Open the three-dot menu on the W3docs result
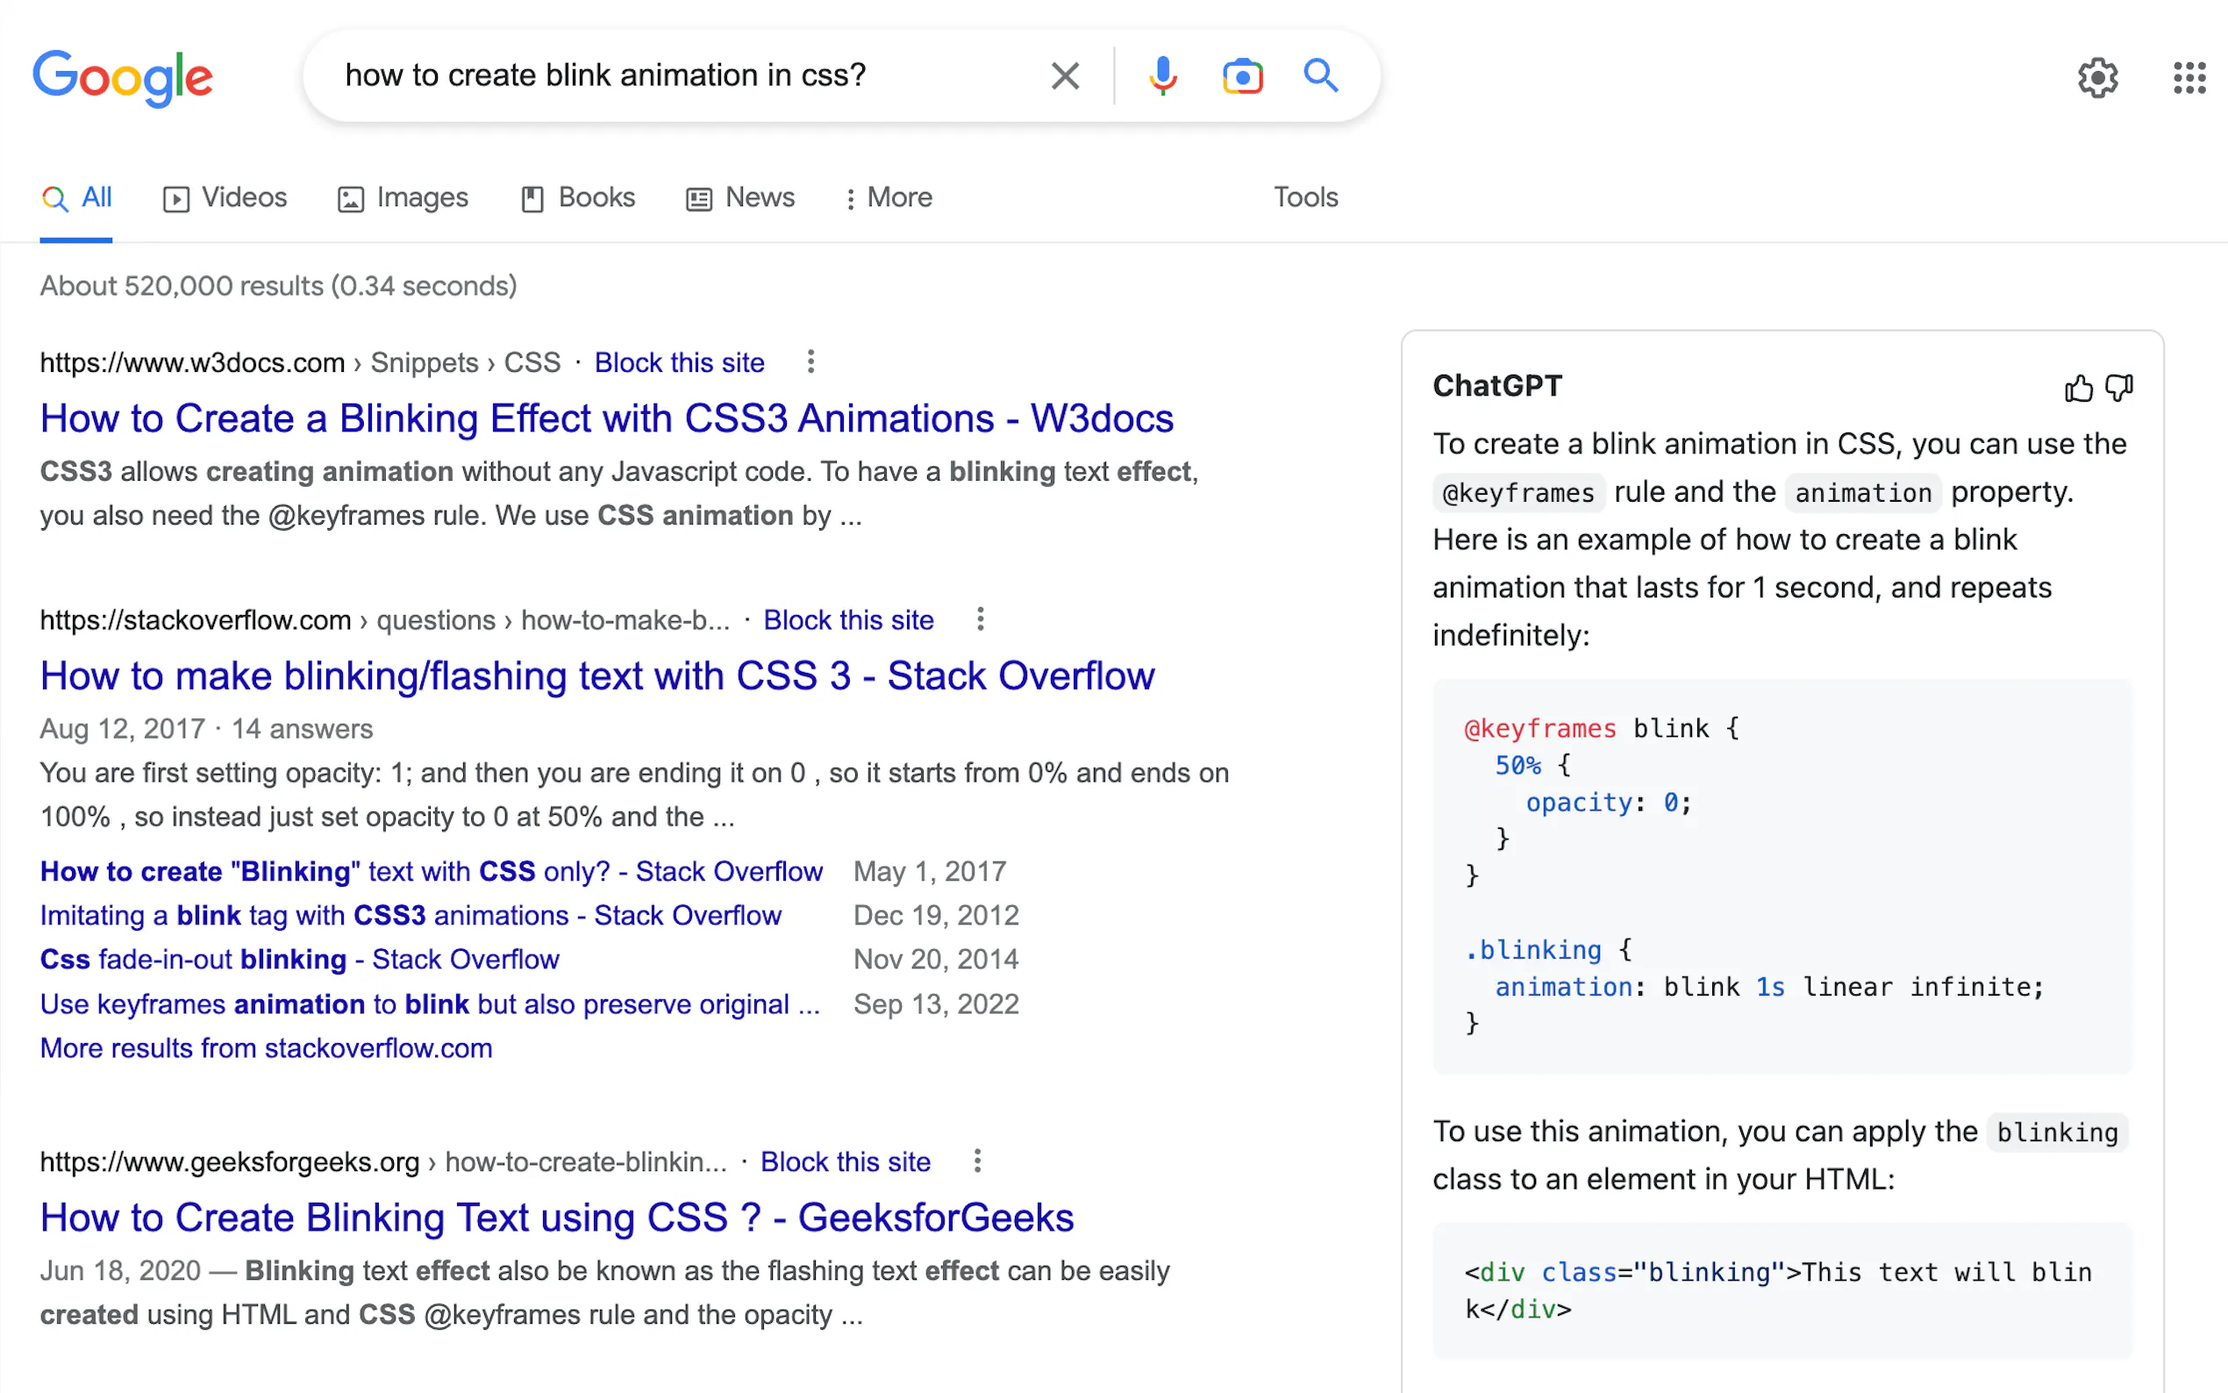 pyautogui.click(x=810, y=362)
